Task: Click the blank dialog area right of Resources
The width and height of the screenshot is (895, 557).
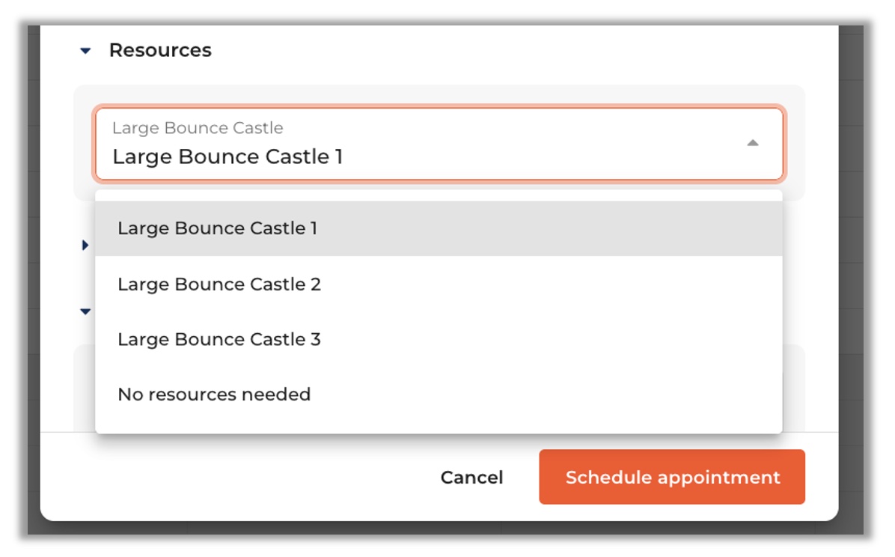Action: click(524, 50)
